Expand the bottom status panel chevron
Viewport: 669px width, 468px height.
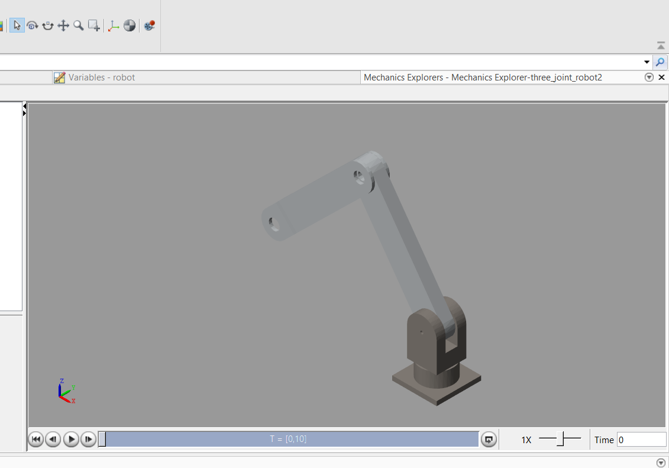(x=660, y=462)
